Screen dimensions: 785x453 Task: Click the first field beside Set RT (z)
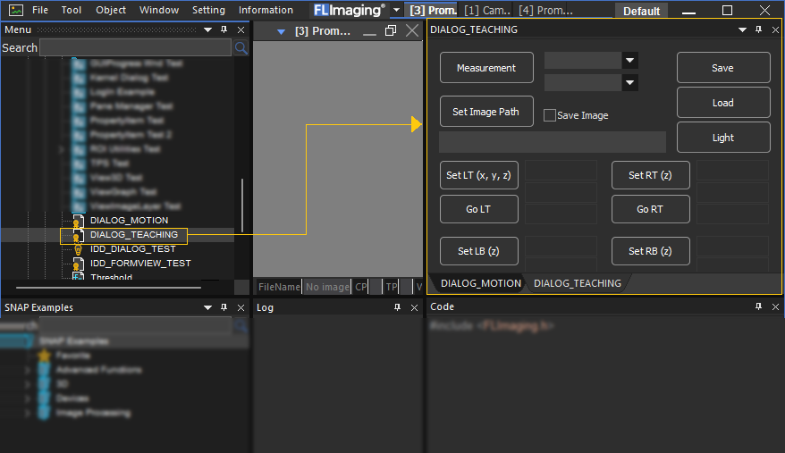pyautogui.click(x=732, y=171)
